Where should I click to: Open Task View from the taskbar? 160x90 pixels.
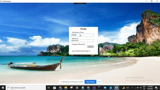click(x=49, y=88)
